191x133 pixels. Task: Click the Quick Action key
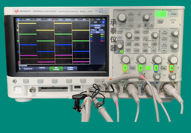coord(137,44)
